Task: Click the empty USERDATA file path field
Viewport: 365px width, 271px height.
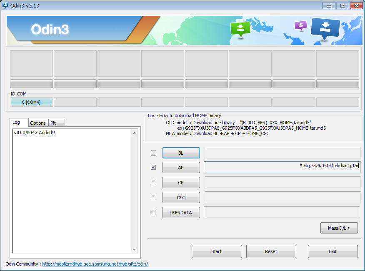Action: coord(282,212)
